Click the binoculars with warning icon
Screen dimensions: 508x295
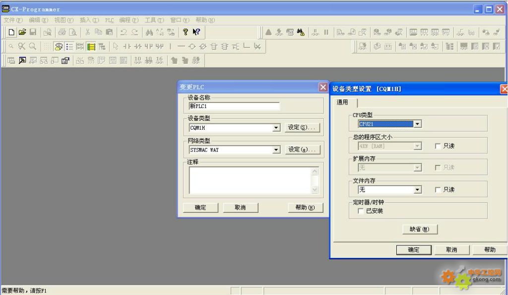click(301, 32)
